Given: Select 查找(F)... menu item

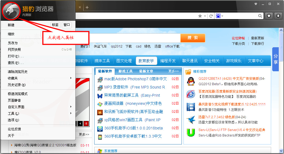Looking at the screenshot, I should (38, 63).
